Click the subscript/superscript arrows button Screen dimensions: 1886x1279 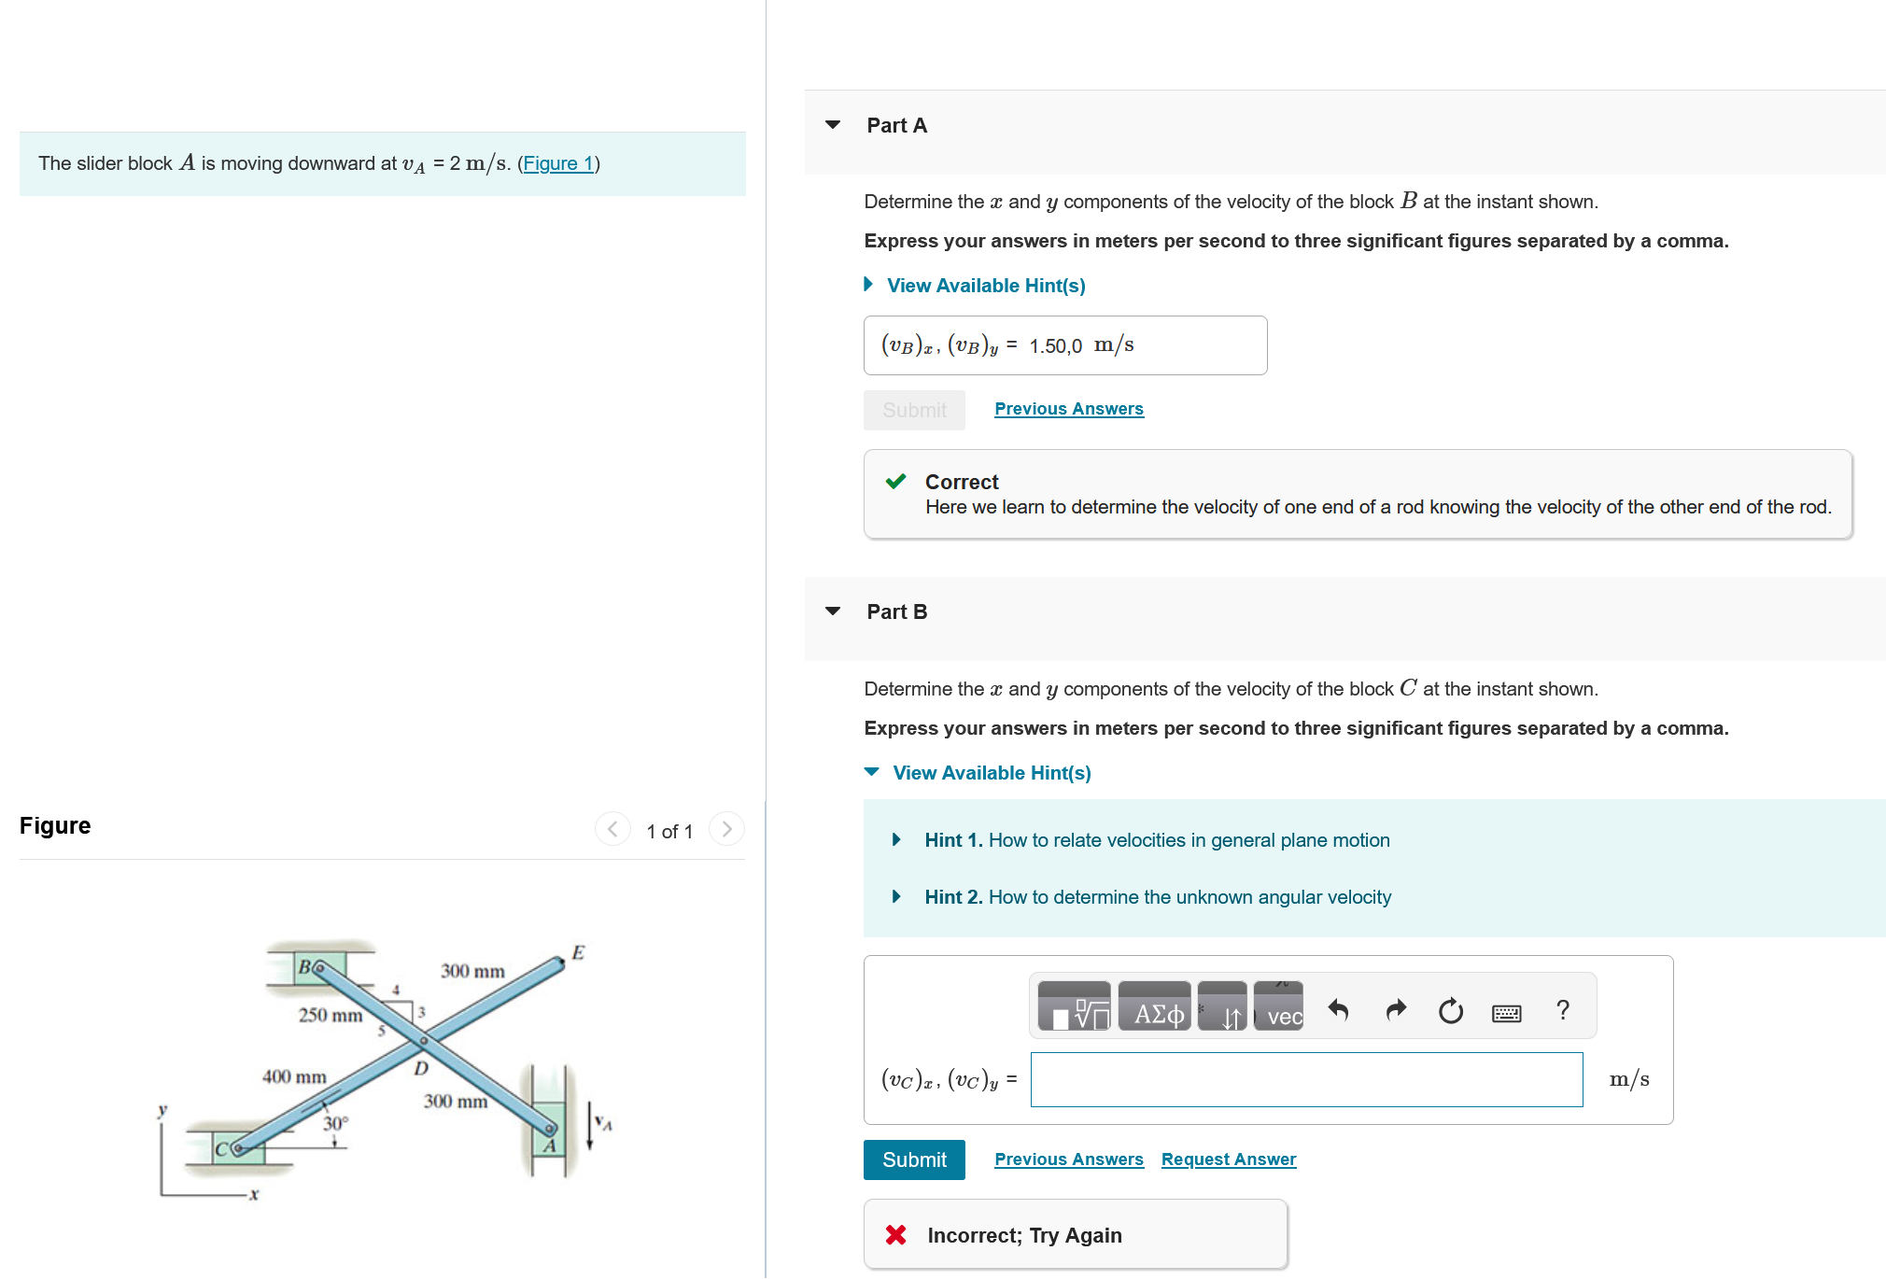[x=1222, y=1008]
